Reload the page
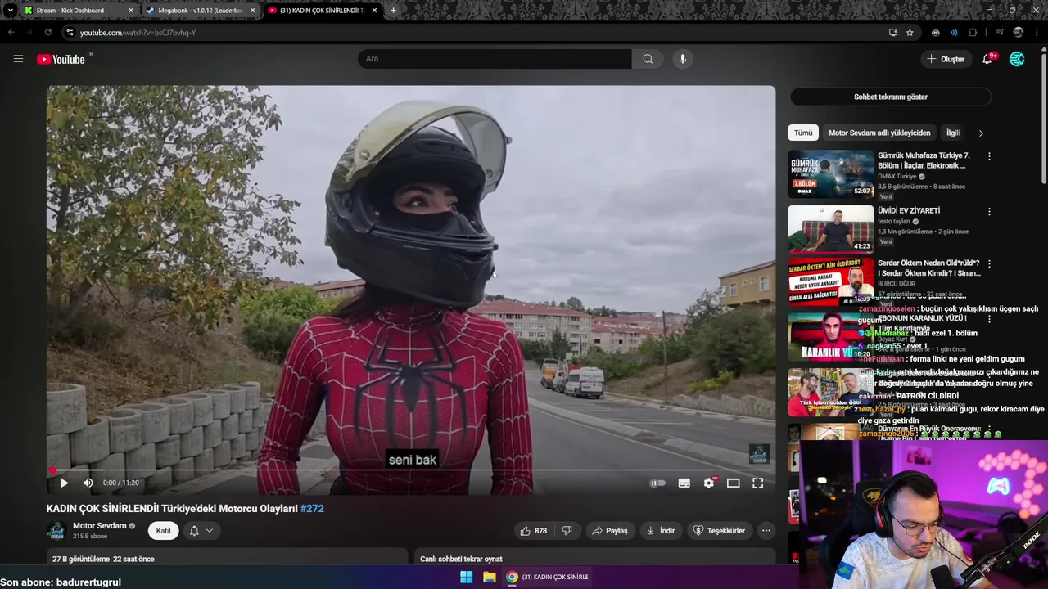The image size is (1048, 589). tap(47, 33)
